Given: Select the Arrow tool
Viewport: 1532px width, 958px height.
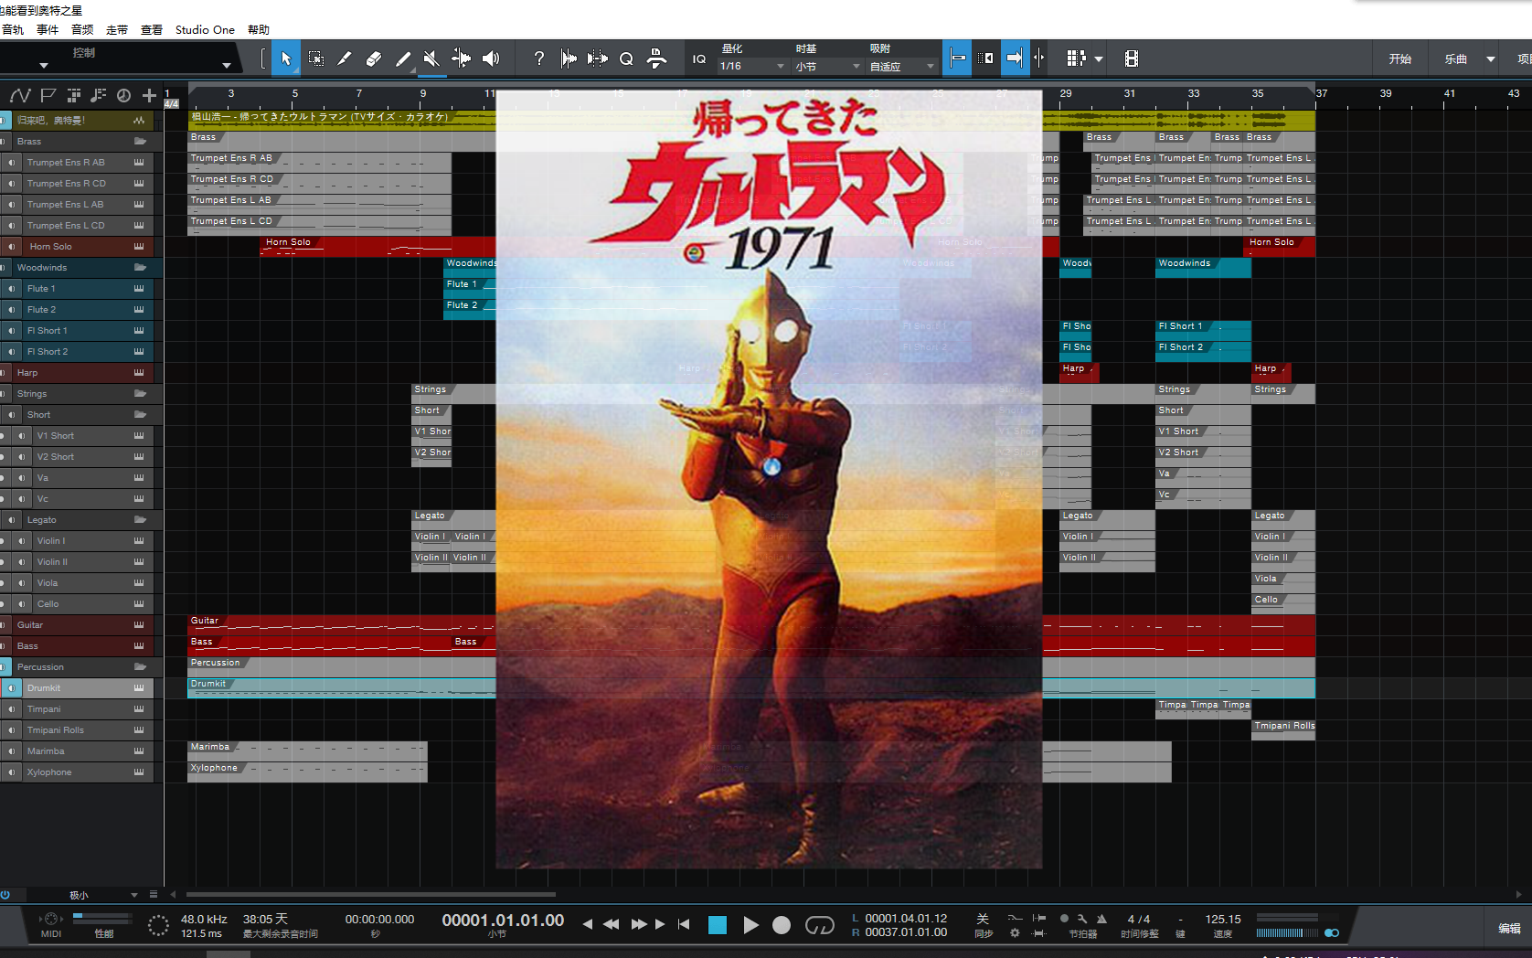Looking at the screenshot, I should 286,59.
